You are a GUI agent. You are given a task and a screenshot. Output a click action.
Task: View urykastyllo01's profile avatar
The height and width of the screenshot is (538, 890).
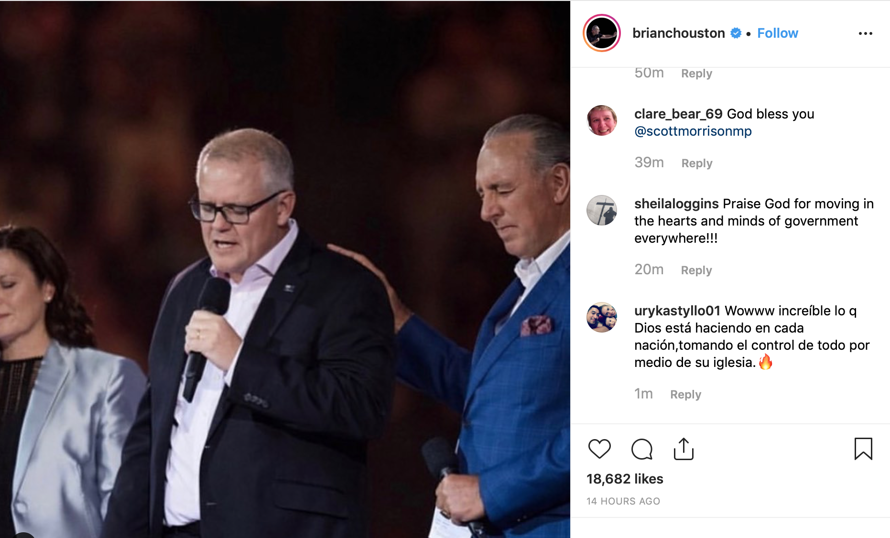click(x=602, y=317)
